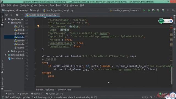Image resolution: width=176 pixels, height=99 pixels.
Task: Open the Edit menu
Action: 9,5
